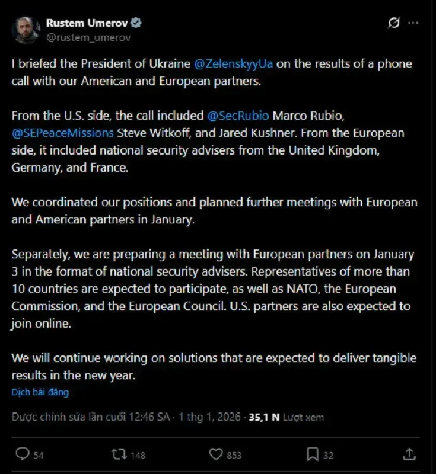Open the three-dot more options menu
The image size is (436, 474).
(413, 23)
